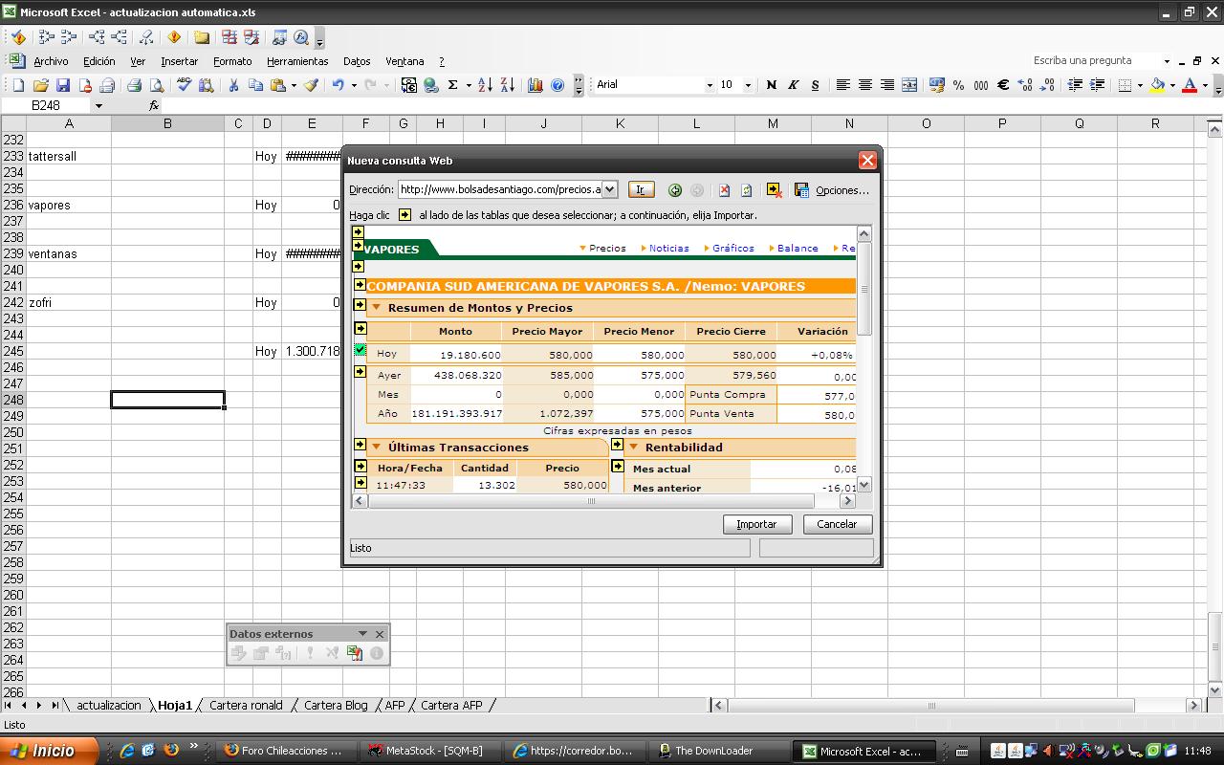Undo the last action
The image size is (1224, 765).
(338, 85)
